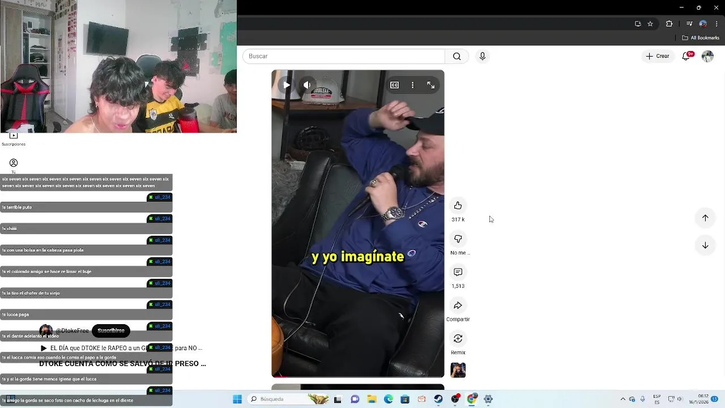Click the magnifier search button
The width and height of the screenshot is (725, 408).
457,56
